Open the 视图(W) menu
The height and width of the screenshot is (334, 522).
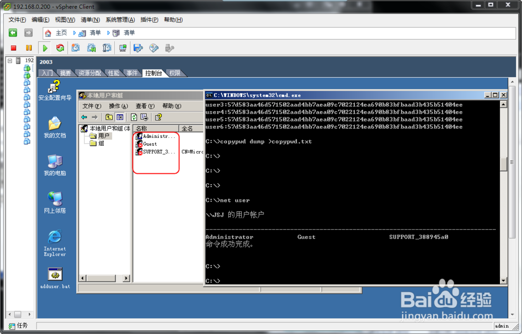tap(65, 20)
